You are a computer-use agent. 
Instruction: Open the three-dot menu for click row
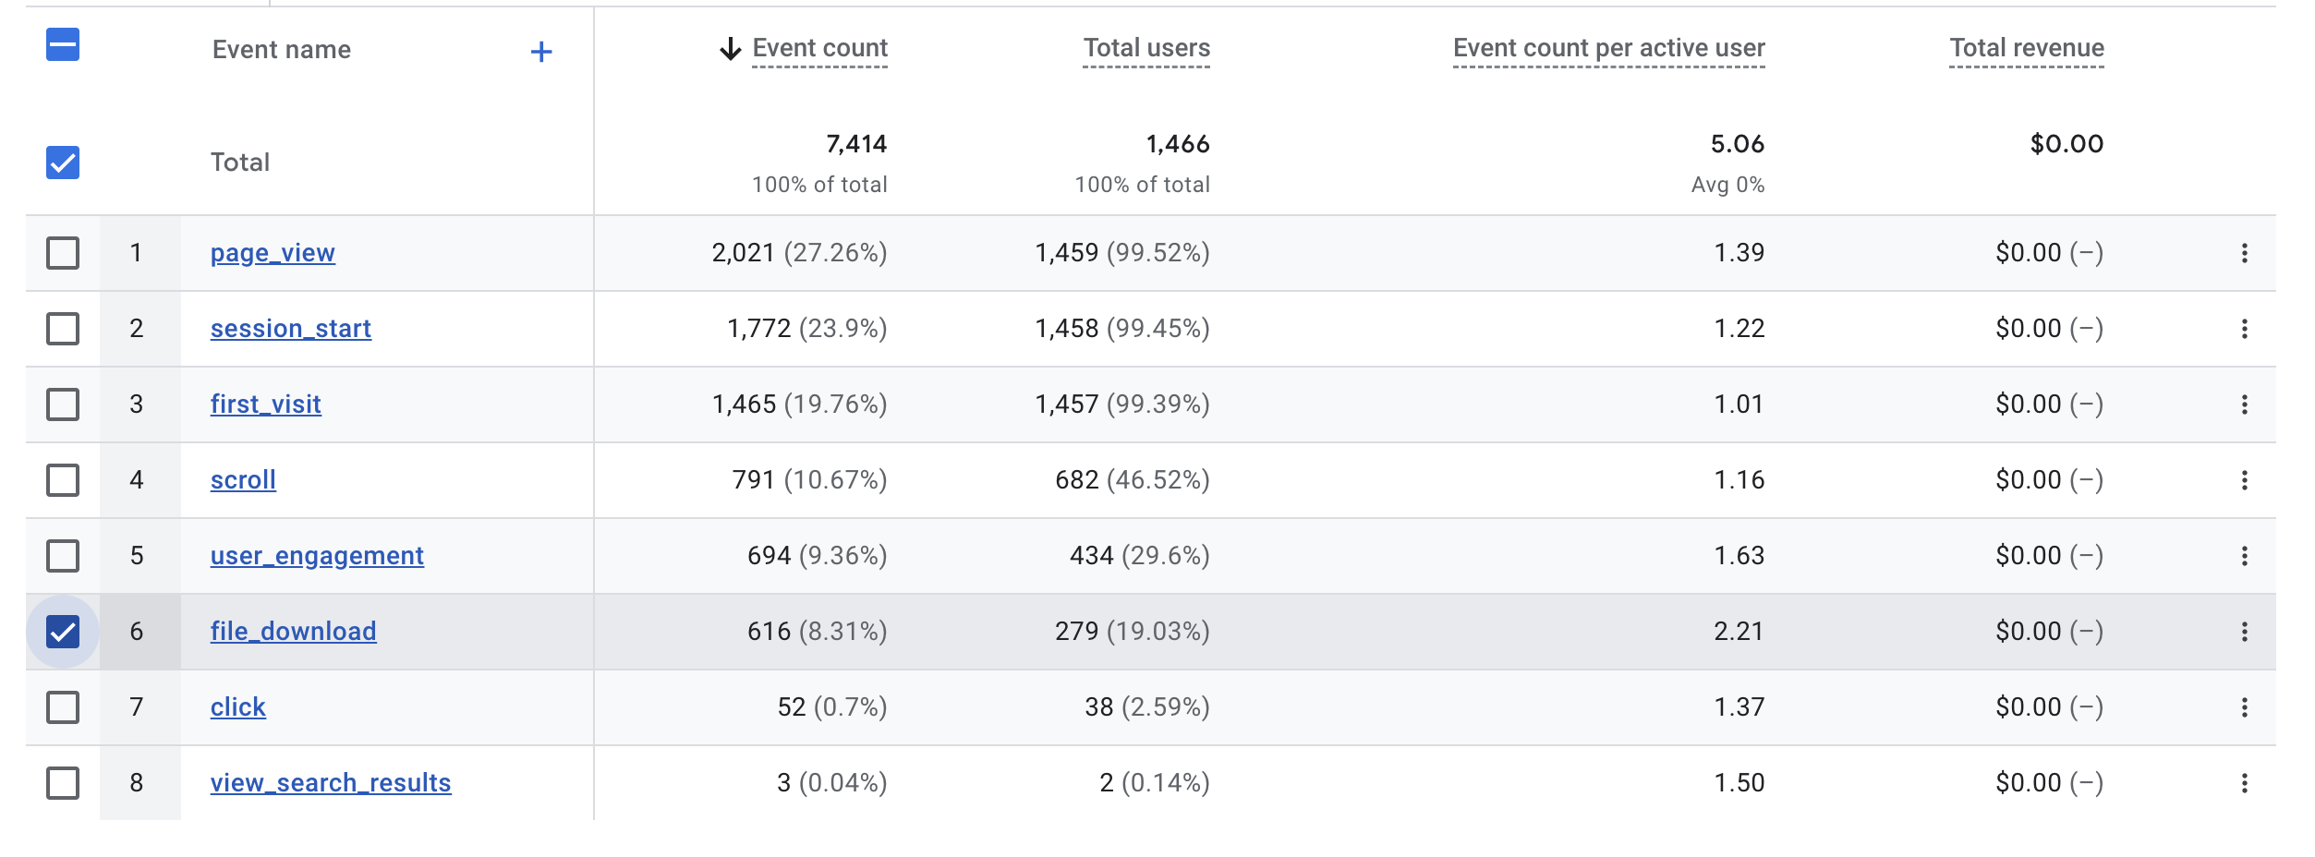coord(2244,707)
